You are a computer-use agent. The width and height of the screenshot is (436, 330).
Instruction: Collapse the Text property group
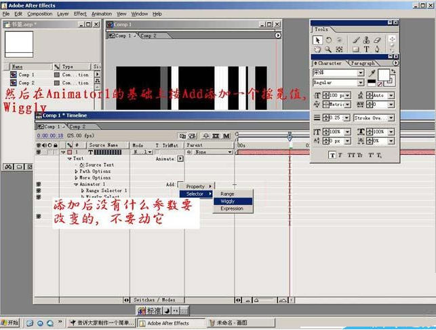point(69,158)
